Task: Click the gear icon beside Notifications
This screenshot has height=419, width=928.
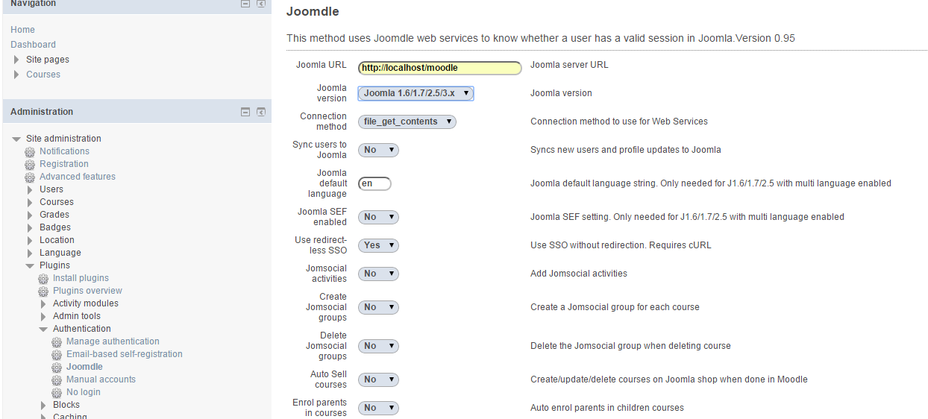Action: (x=30, y=152)
